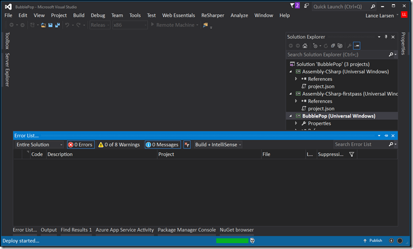
Task: Expand References under Assembly-CSharp (Universal Windows)
Action: (x=296, y=79)
